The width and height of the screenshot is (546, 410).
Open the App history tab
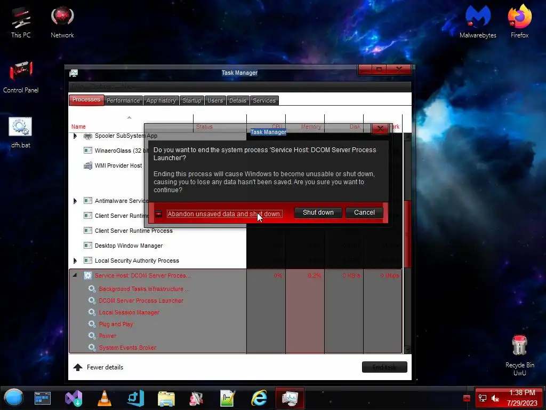pos(161,100)
